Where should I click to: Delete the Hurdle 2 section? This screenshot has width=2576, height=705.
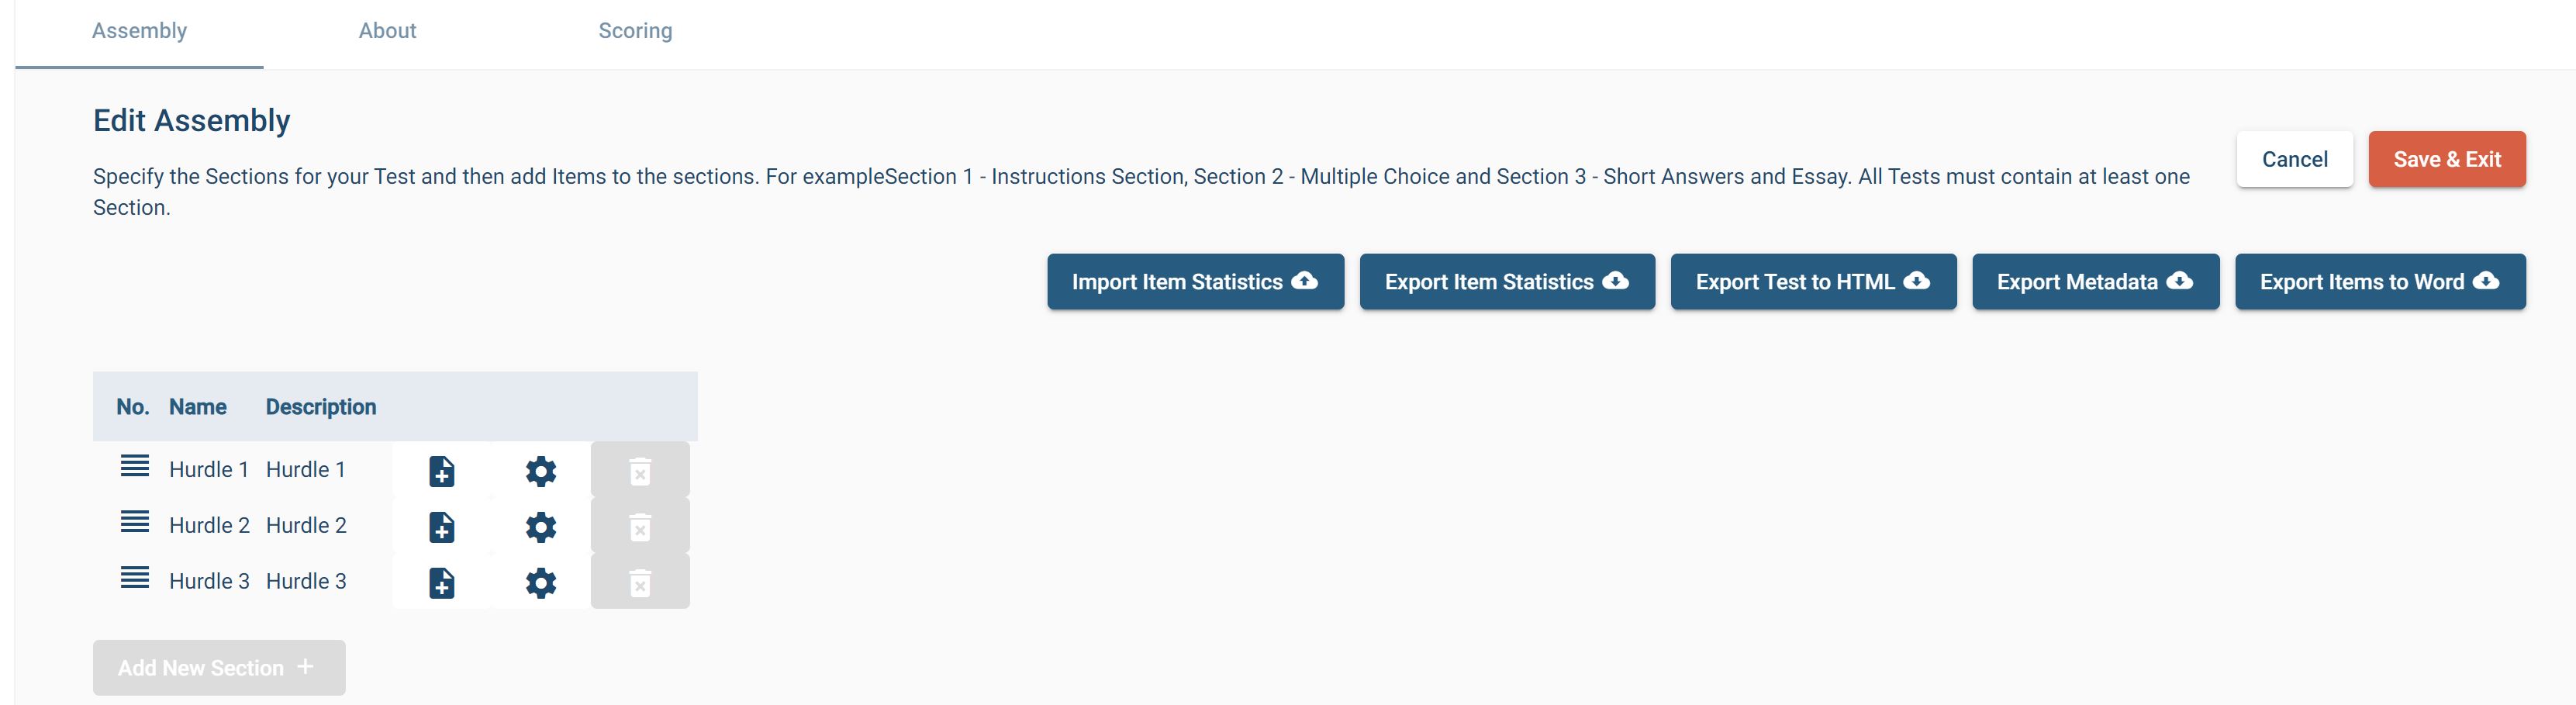(640, 526)
